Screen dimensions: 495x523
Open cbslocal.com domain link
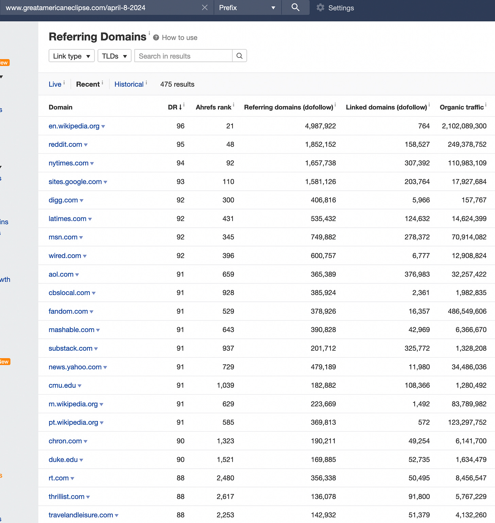click(69, 293)
